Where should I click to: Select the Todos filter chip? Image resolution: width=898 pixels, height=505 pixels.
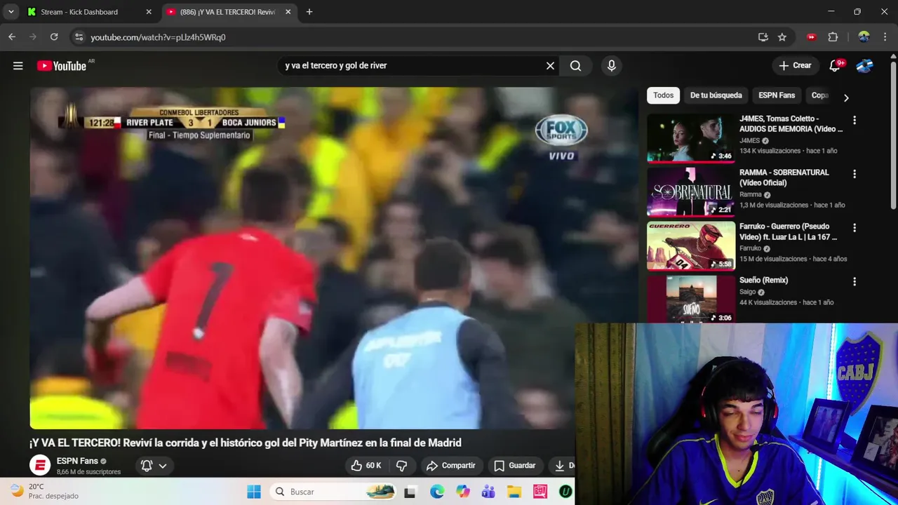663,95
